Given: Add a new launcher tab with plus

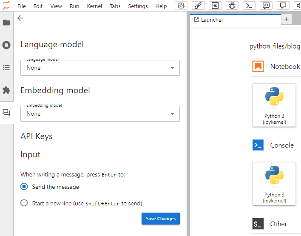Looking at the screenshot, I should pos(287,20).
